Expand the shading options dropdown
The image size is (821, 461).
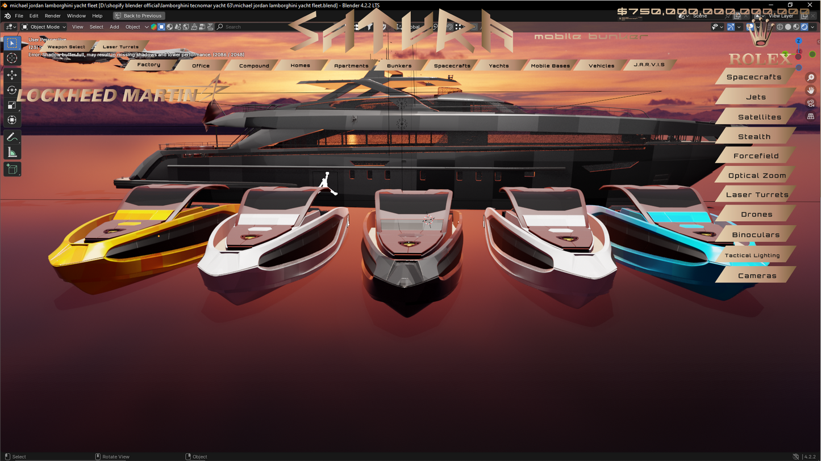(812, 27)
